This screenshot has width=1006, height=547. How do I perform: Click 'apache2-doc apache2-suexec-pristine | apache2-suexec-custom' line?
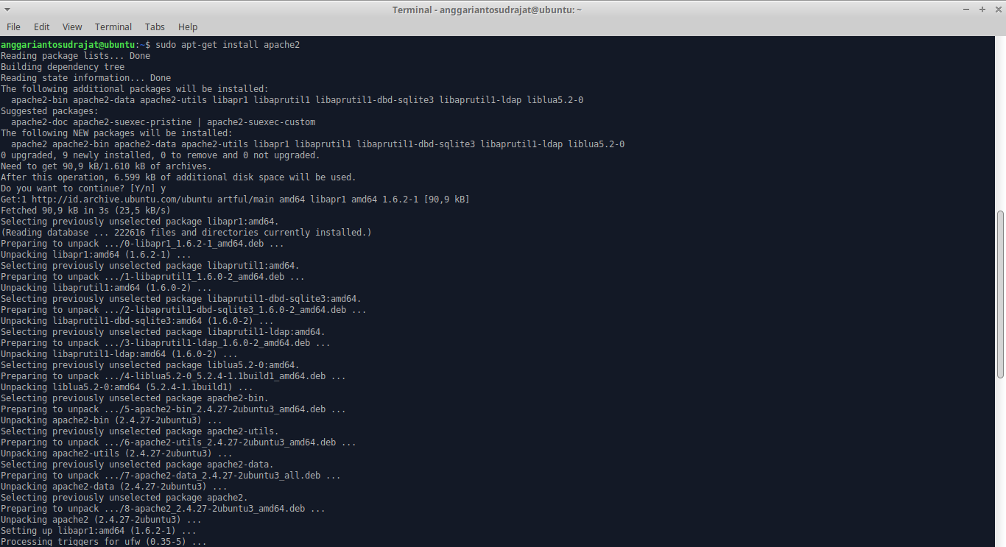point(163,122)
